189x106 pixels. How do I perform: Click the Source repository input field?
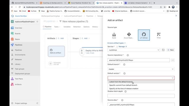139,60
